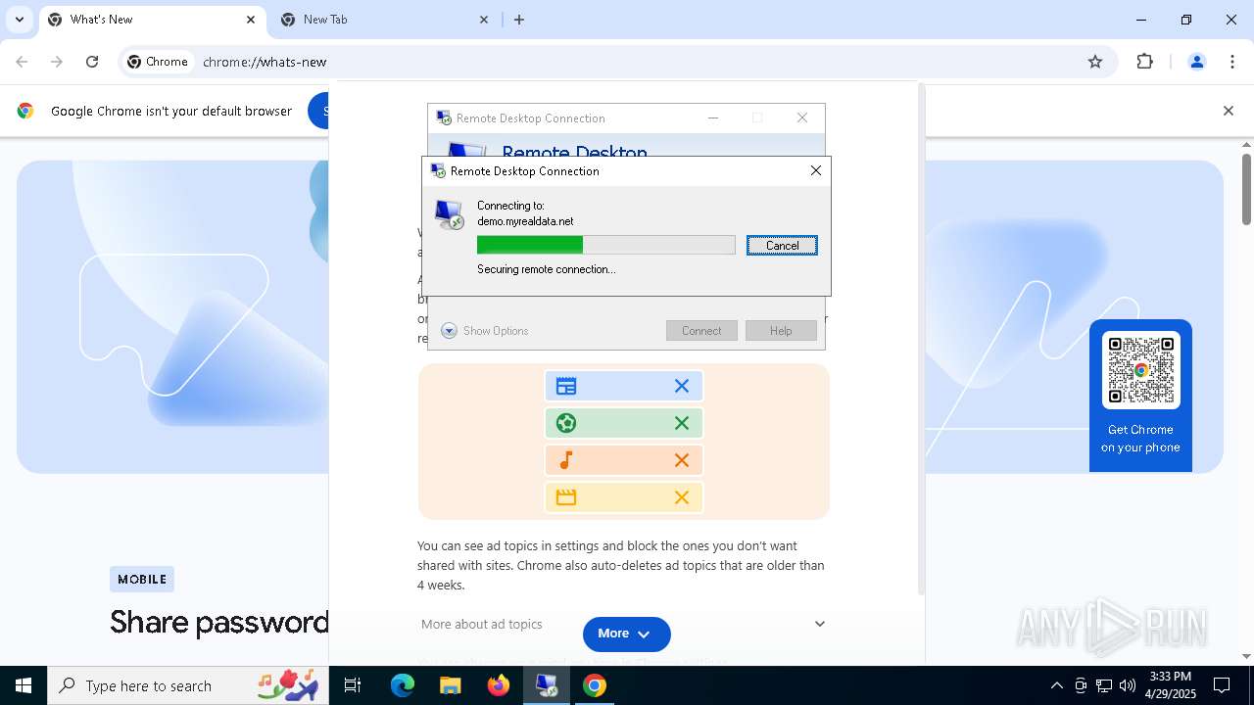Go back to previous page
This screenshot has width=1254, height=705.
(x=22, y=62)
